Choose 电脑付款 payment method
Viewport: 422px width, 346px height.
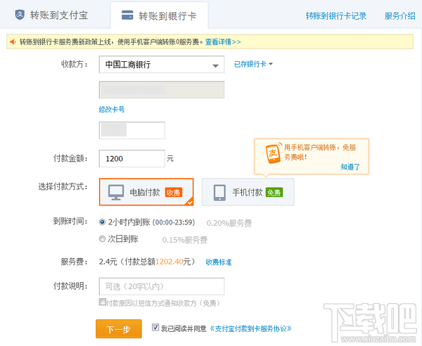(146, 192)
